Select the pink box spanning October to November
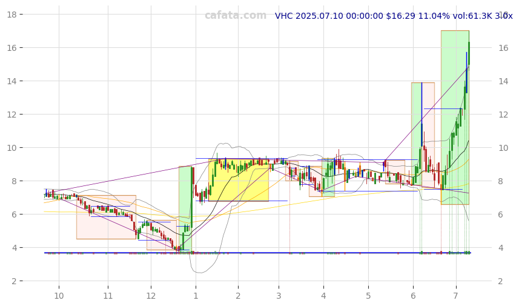 pyautogui.click(x=106, y=218)
